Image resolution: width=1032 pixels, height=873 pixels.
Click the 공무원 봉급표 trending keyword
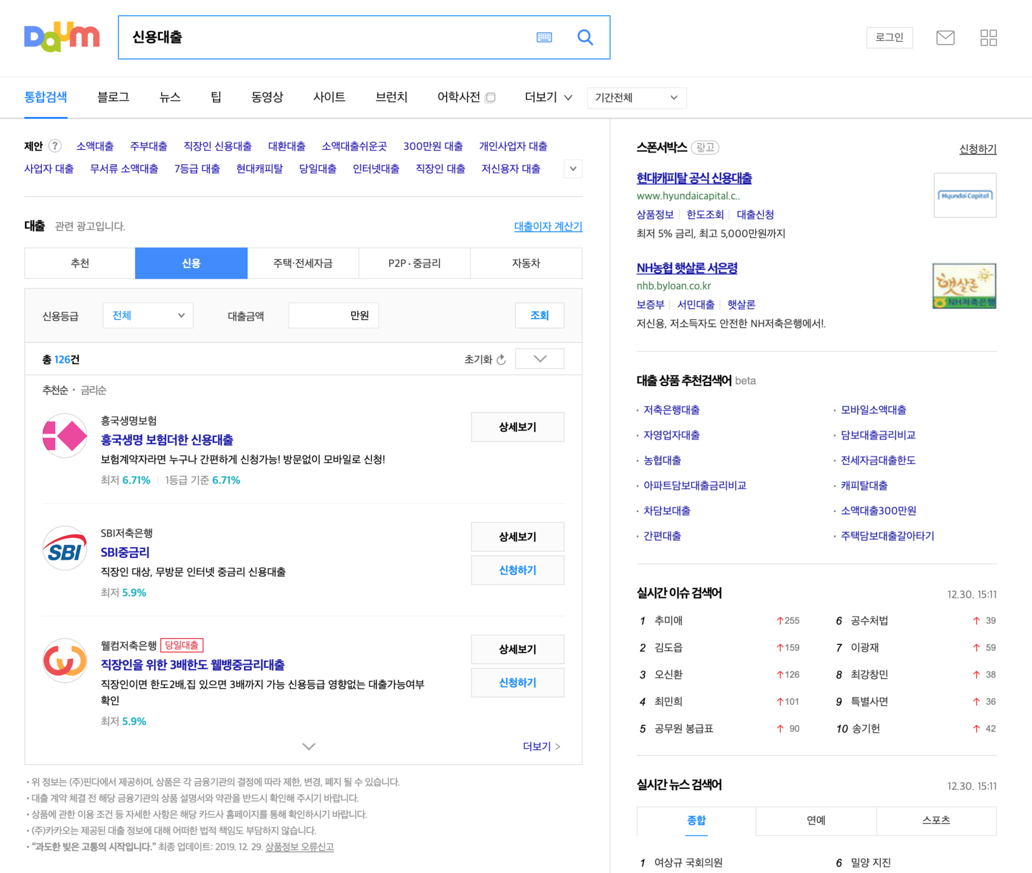pos(684,729)
